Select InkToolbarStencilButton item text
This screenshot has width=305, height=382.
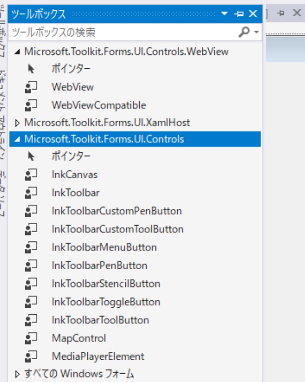click(106, 284)
